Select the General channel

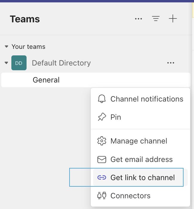pos(96,80)
